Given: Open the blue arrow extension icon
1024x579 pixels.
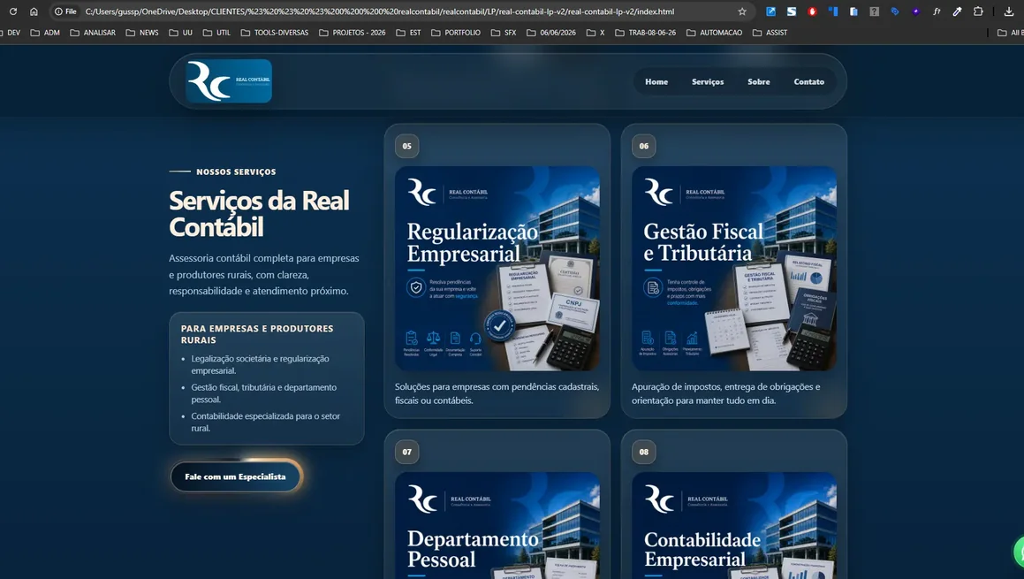Looking at the screenshot, I should [770, 11].
